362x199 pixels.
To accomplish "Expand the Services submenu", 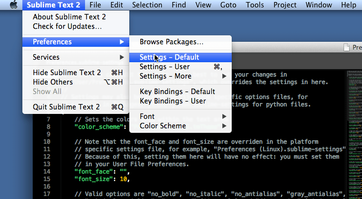I will tap(76, 57).
